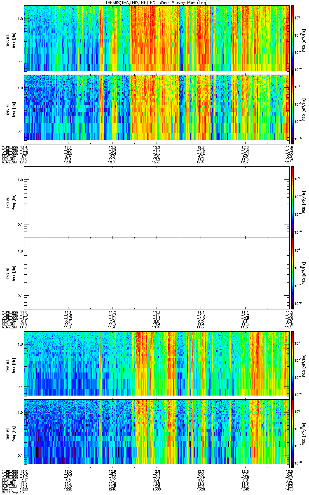Click the '1400' time tick label
This screenshot has width=309, height=495.
[x=289, y=489]
